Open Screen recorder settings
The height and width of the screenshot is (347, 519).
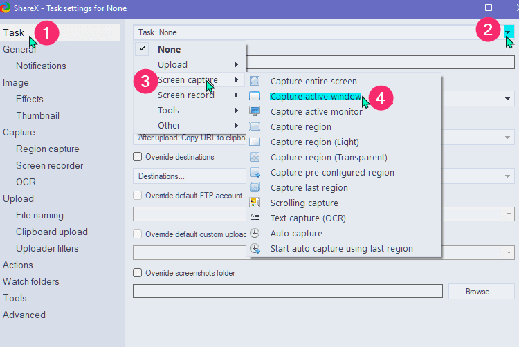(x=50, y=165)
